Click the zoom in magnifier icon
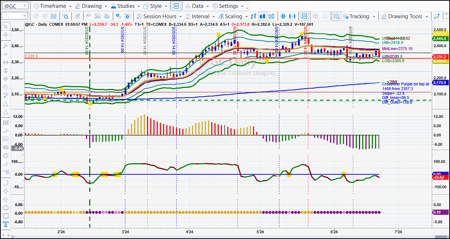 coord(316,16)
